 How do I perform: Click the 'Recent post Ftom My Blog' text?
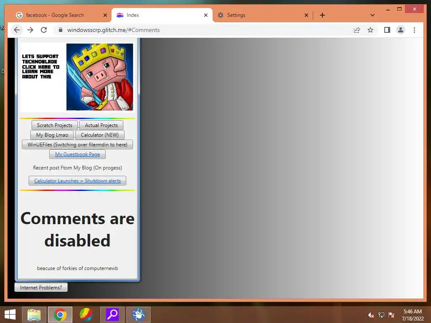77,168
